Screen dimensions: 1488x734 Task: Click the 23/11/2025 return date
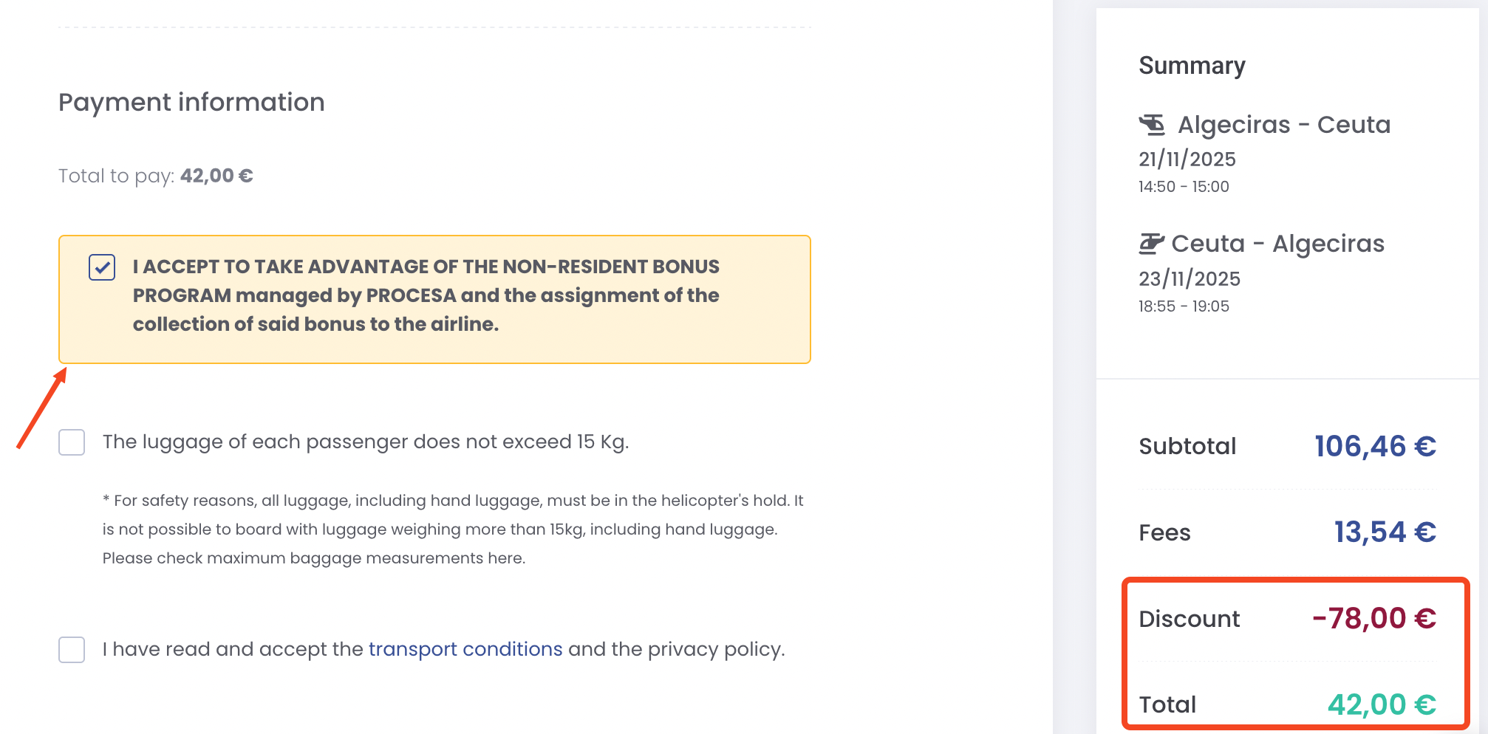coord(1189,278)
